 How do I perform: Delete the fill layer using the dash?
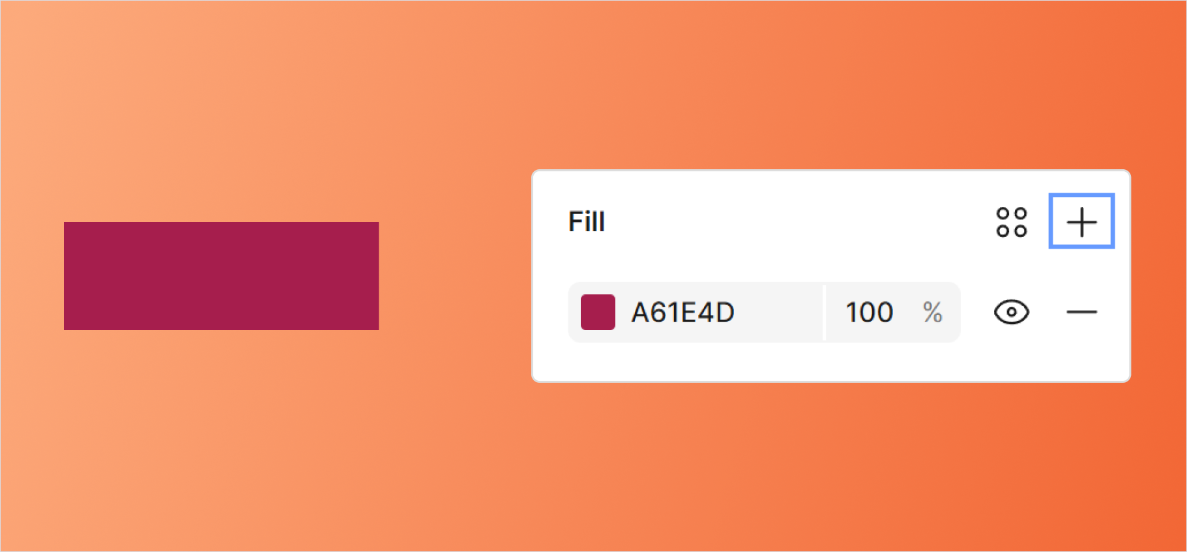[x=1081, y=312]
